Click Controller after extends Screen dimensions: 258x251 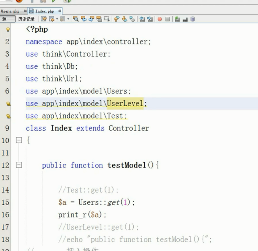[x=129, y=128]
